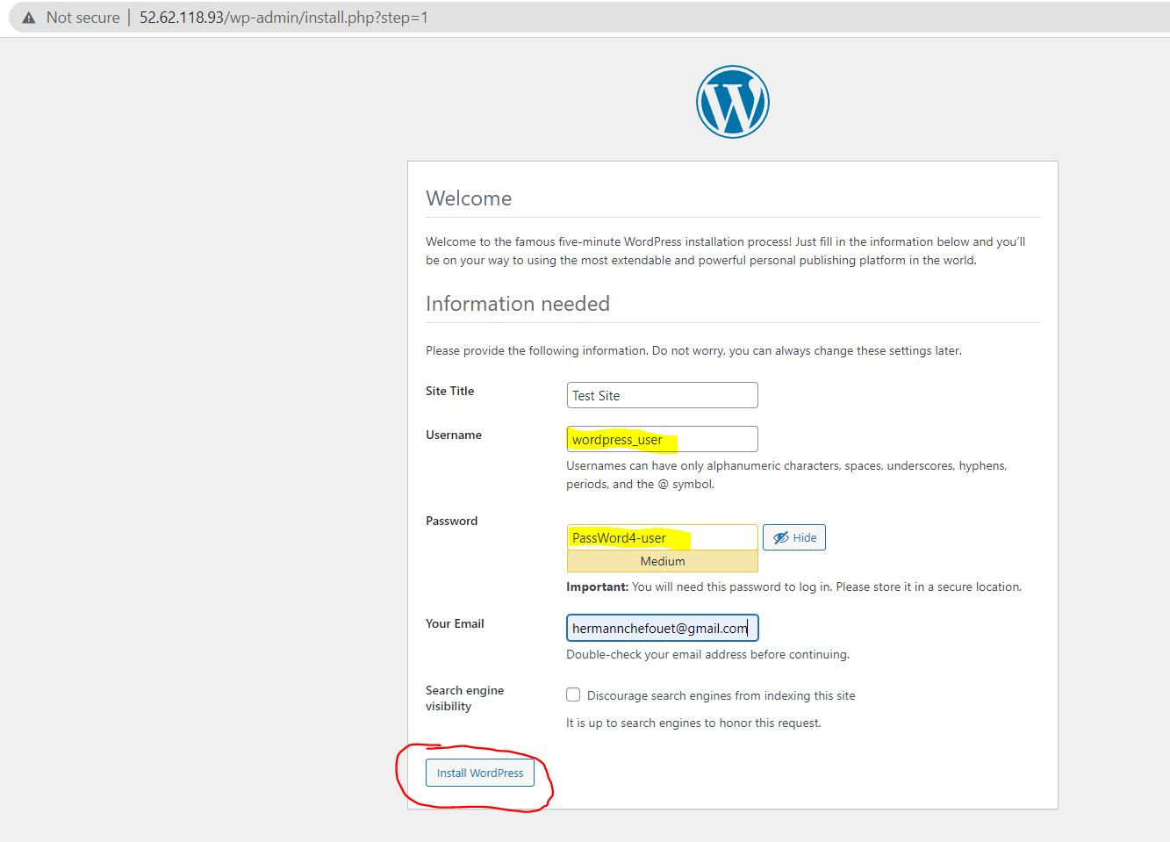
Task: Click 'It is up to search engines' note
Action: tap(693, 723)
